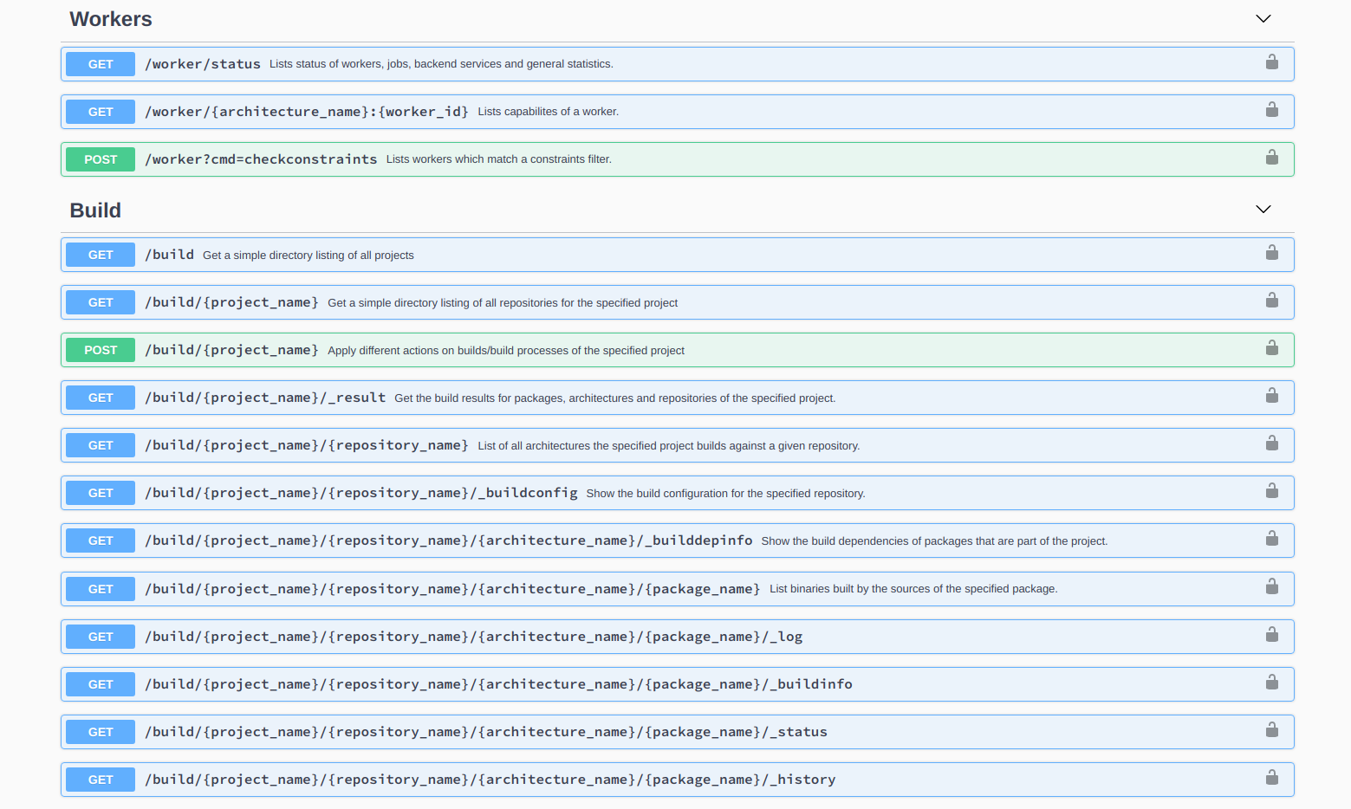Open authorization padlock for the _history endpoint

[1271, 776]
